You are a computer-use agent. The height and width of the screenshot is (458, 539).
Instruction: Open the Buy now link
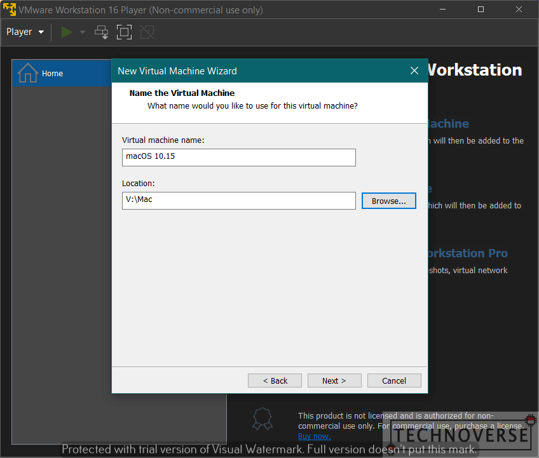(314, 436)
